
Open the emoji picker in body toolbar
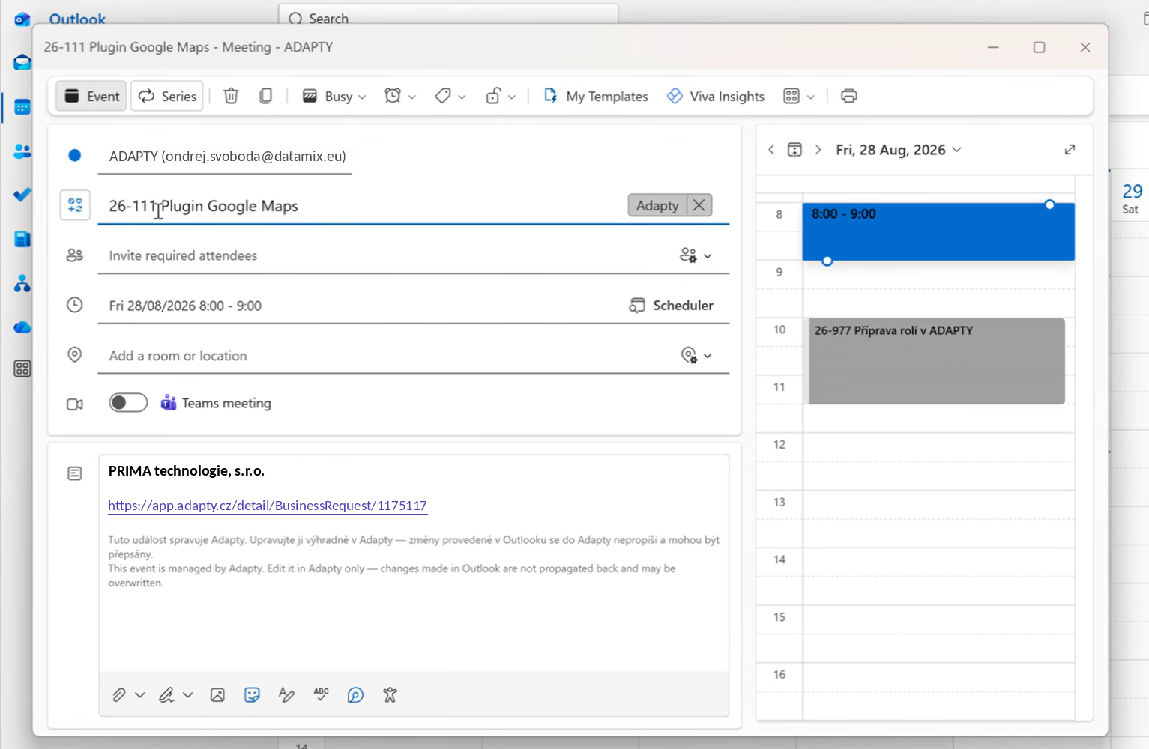252,695
